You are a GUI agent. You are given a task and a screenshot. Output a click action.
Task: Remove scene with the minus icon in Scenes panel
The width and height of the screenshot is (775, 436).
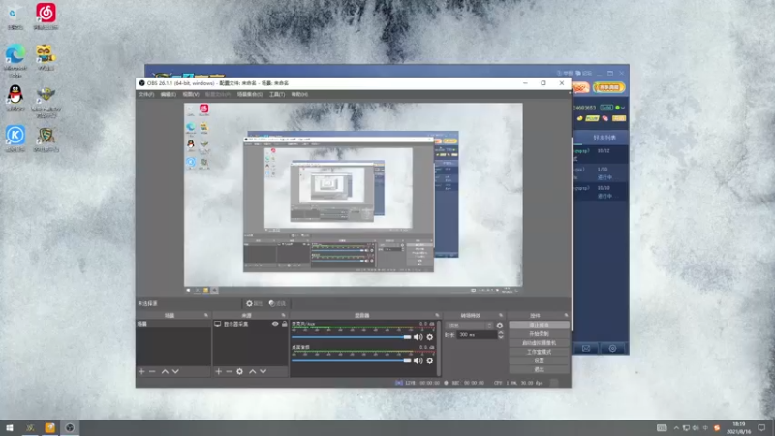click(x=152, y=371)
